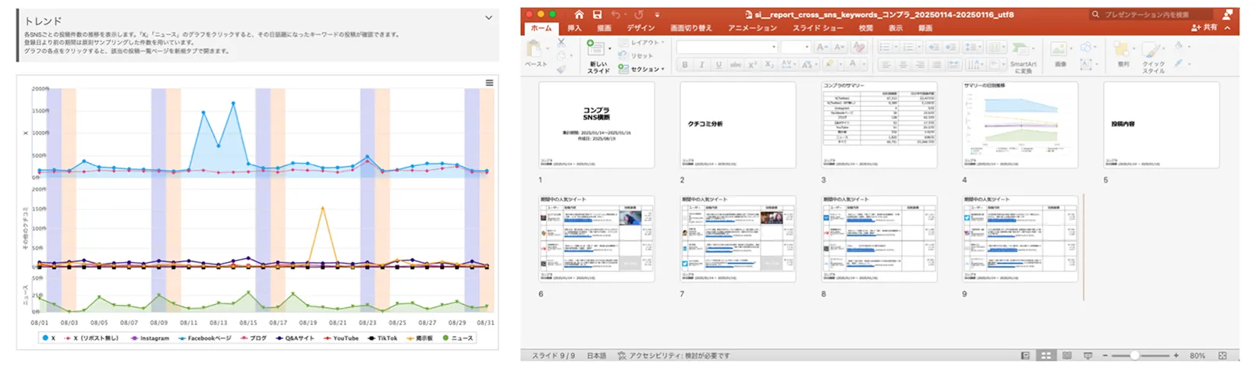Viewport: 1256px width, 368px height.
Task: Click the 共有 share button
Action: (x=1205, y=27)
